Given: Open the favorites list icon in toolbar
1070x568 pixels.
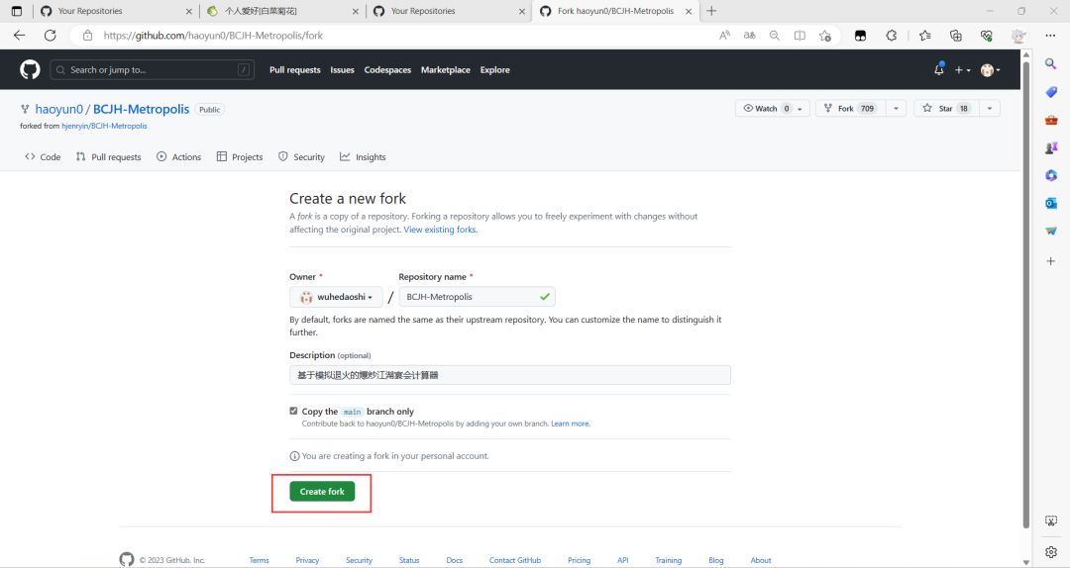Looking at the screenshot, I should tap(924, 36).
